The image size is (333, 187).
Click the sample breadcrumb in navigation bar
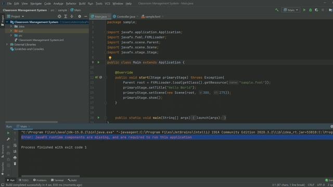pyautogui.click(x=62, y=10)
